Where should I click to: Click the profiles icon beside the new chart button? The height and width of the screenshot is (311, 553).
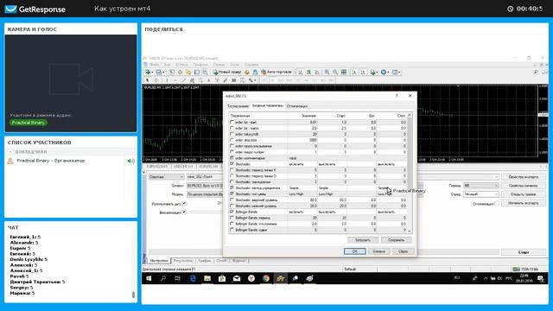click(x=159, y=72)
